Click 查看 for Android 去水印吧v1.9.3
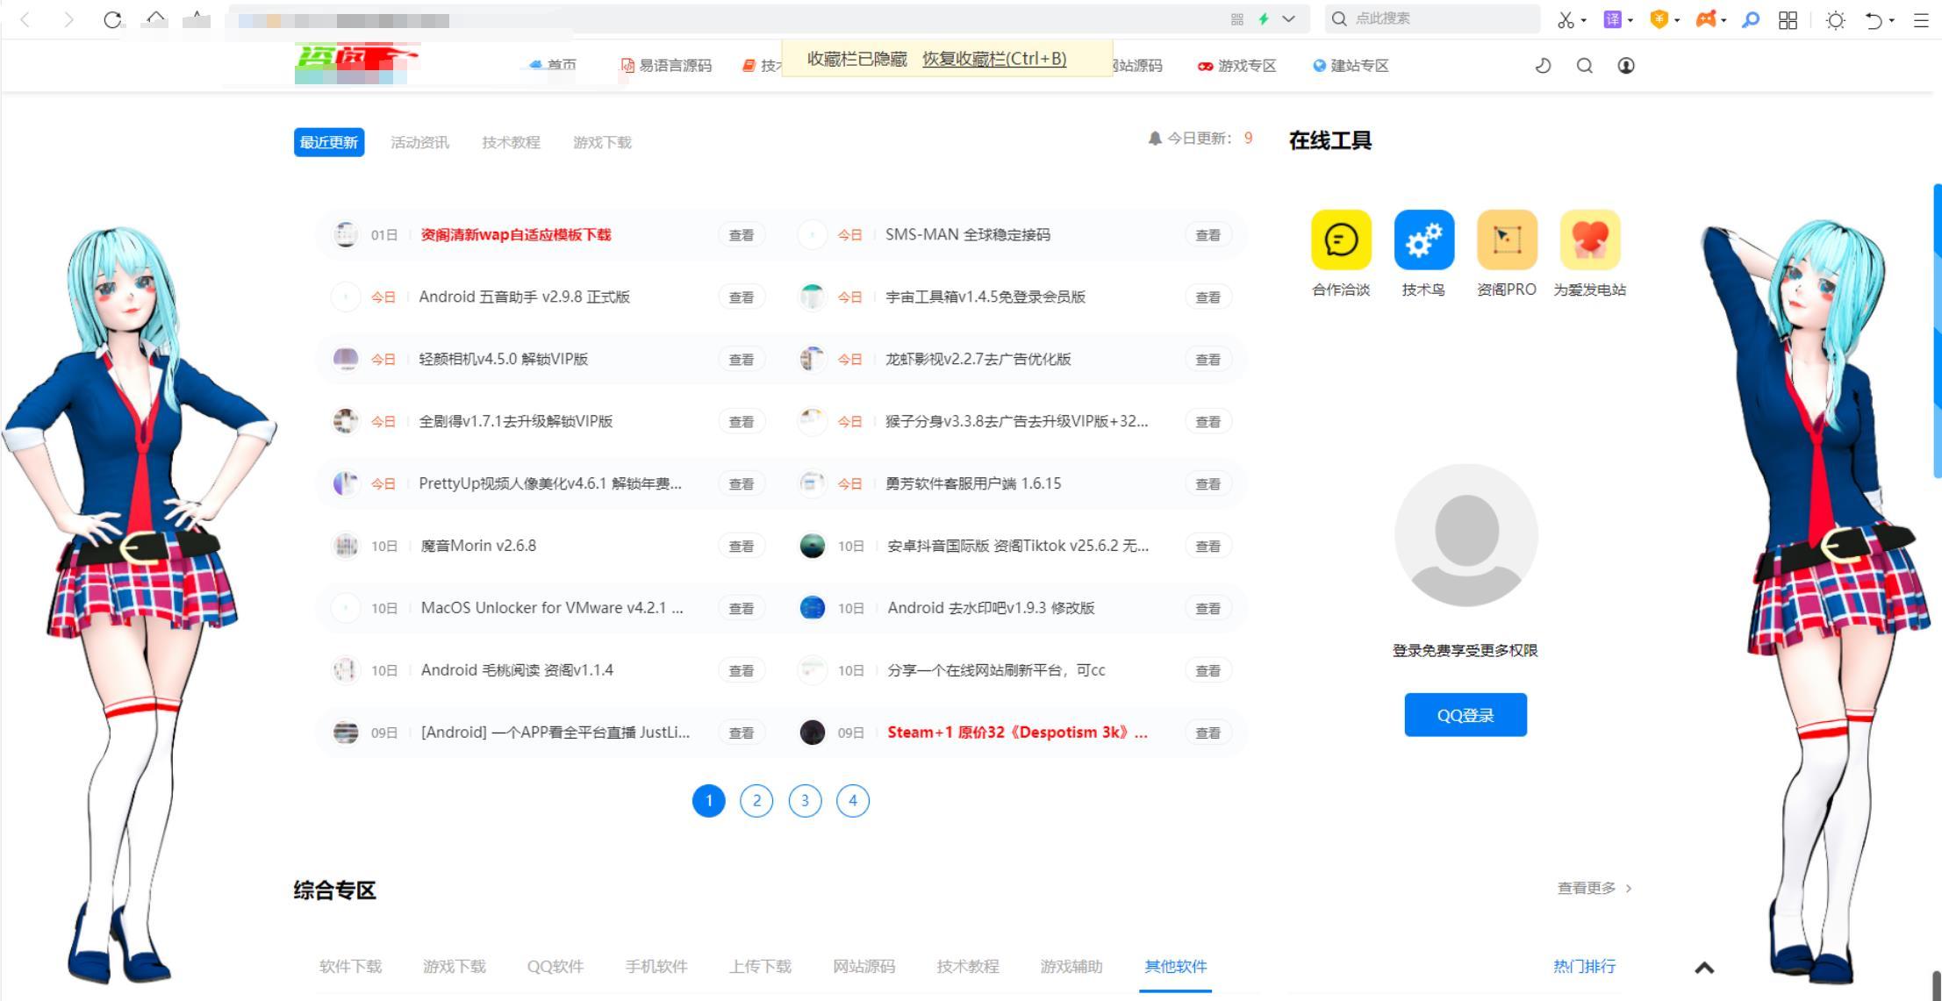The image size is (1942, 1001). click(x=1208, y=608)
